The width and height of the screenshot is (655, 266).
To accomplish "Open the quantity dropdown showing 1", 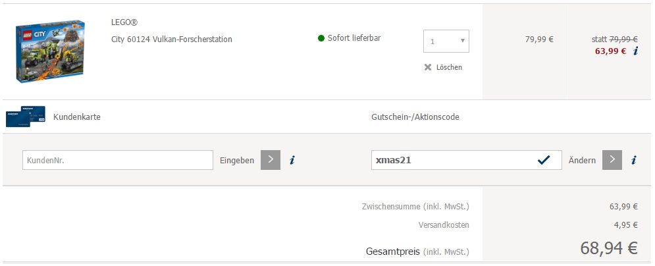I will [446, 41].
